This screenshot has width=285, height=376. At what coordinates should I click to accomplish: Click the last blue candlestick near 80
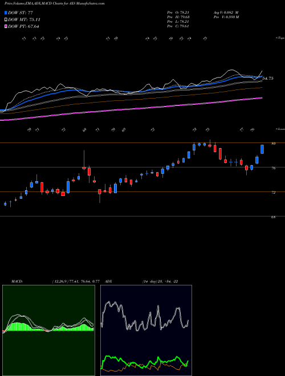tap(262, 149)
